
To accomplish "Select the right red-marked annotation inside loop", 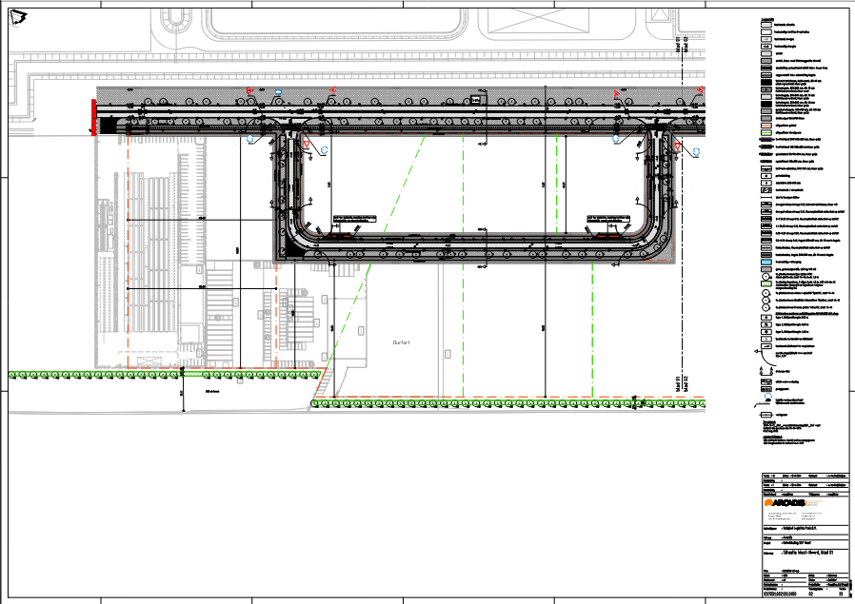I will pos(609,218).
